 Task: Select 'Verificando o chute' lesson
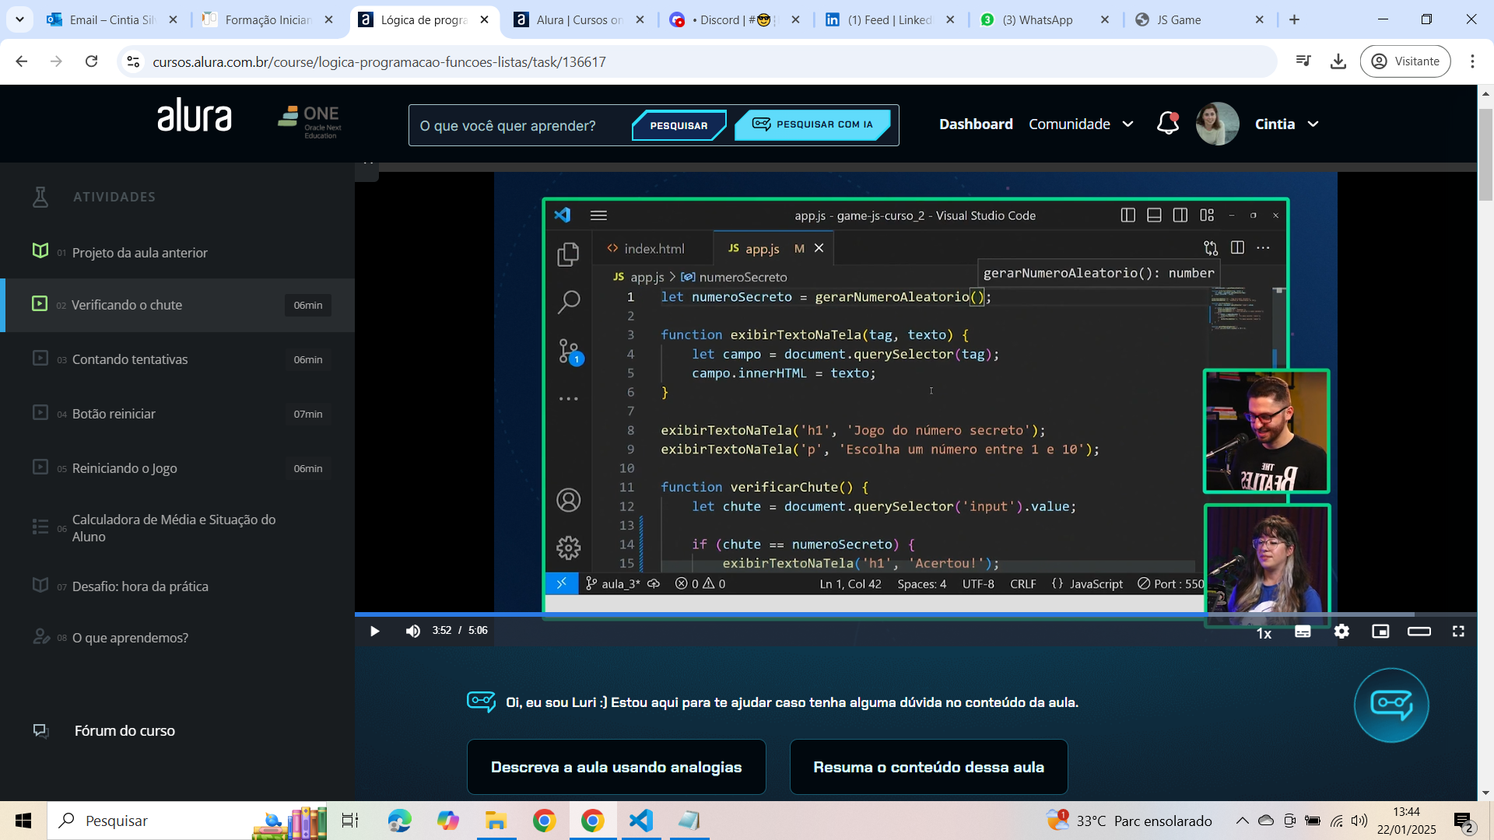(x=179, y=305)
